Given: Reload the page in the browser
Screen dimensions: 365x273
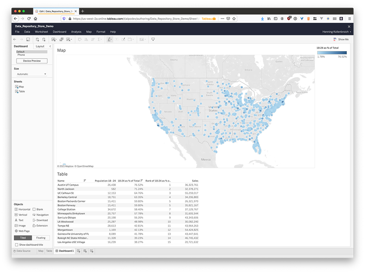Looking at the screenshot, I should pos(29,18).
